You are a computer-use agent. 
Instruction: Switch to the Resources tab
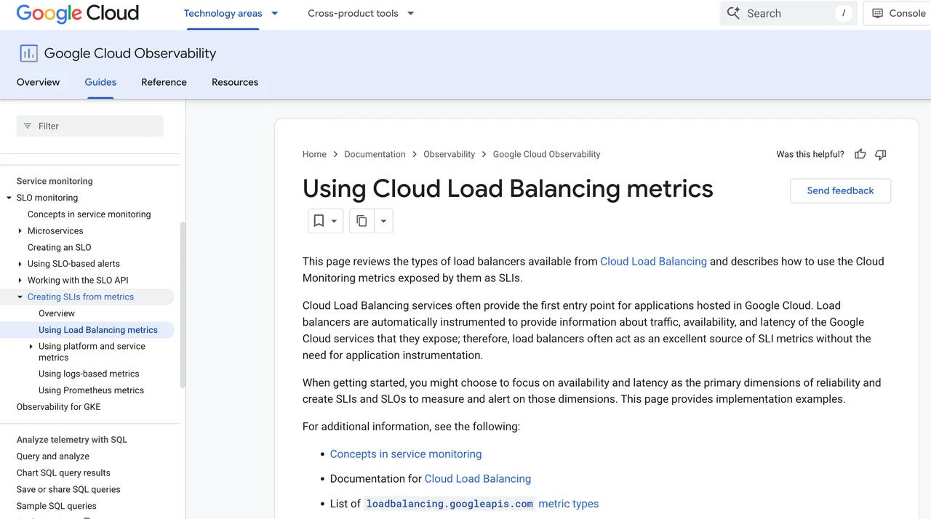coord(235,82)
